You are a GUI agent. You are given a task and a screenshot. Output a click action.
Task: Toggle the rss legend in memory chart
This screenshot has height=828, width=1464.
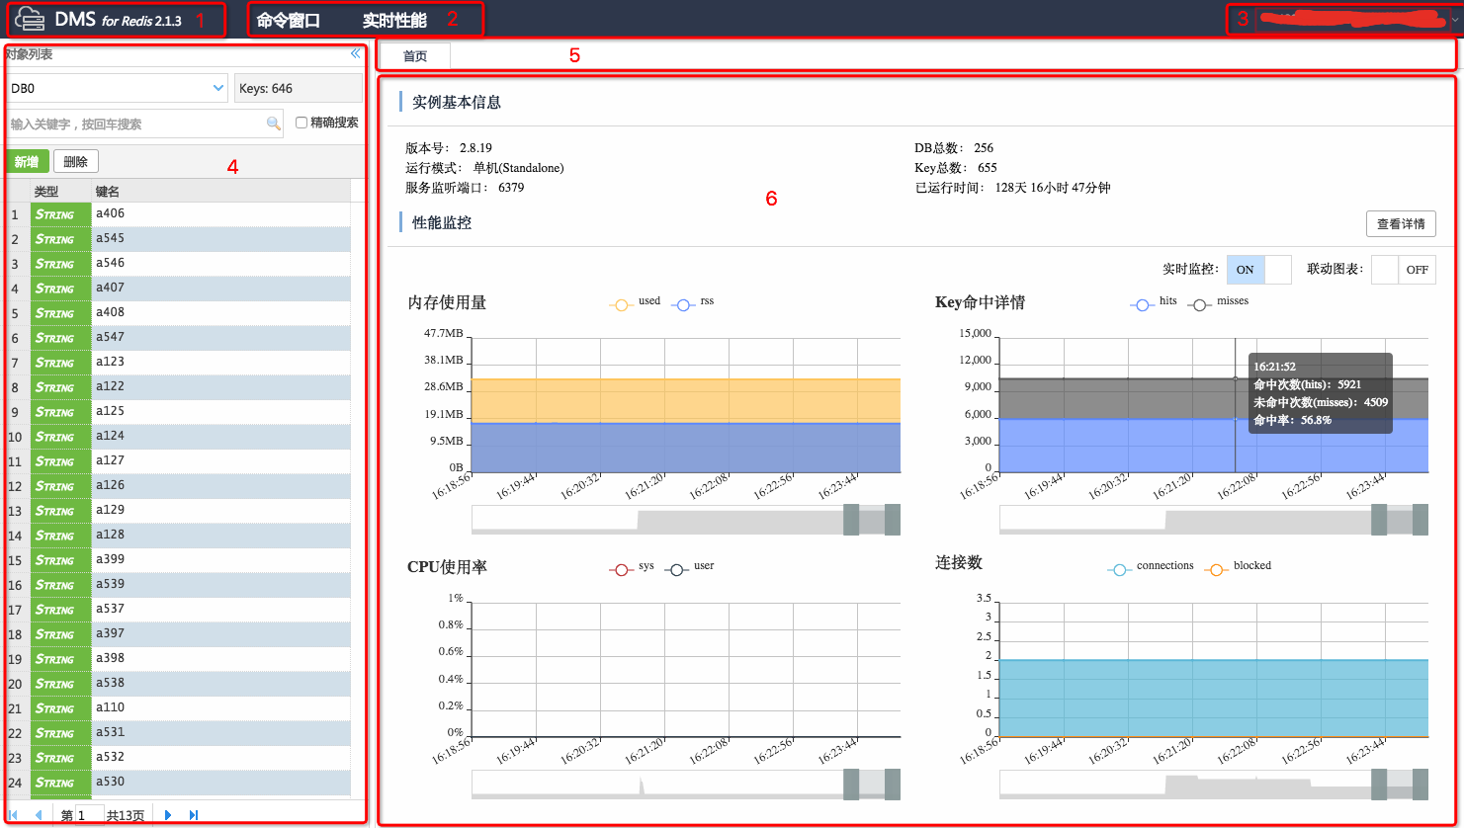[684, 305]
